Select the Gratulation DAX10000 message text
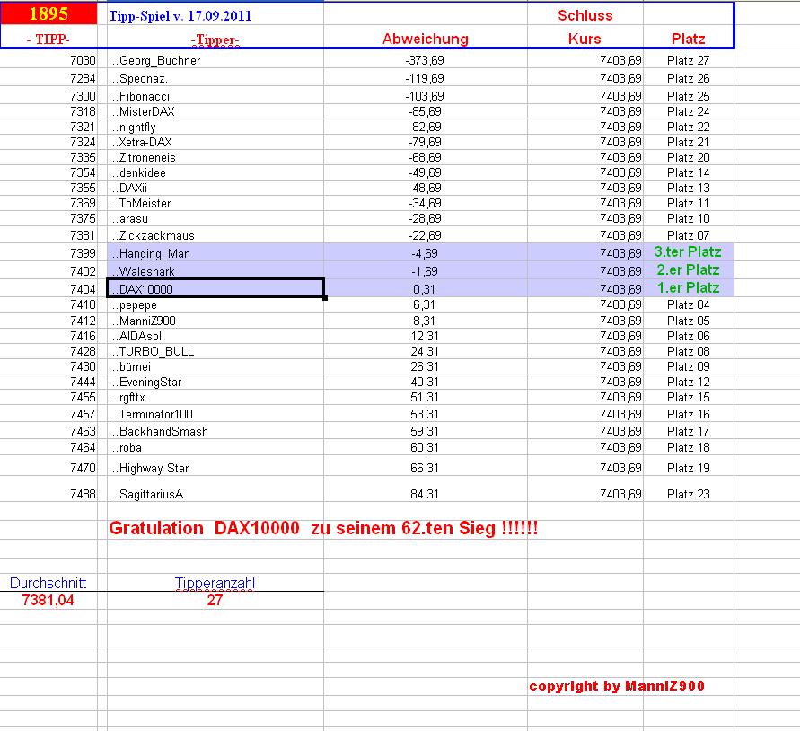The height and width of the screenshot is (731, 800). [323, 528]
